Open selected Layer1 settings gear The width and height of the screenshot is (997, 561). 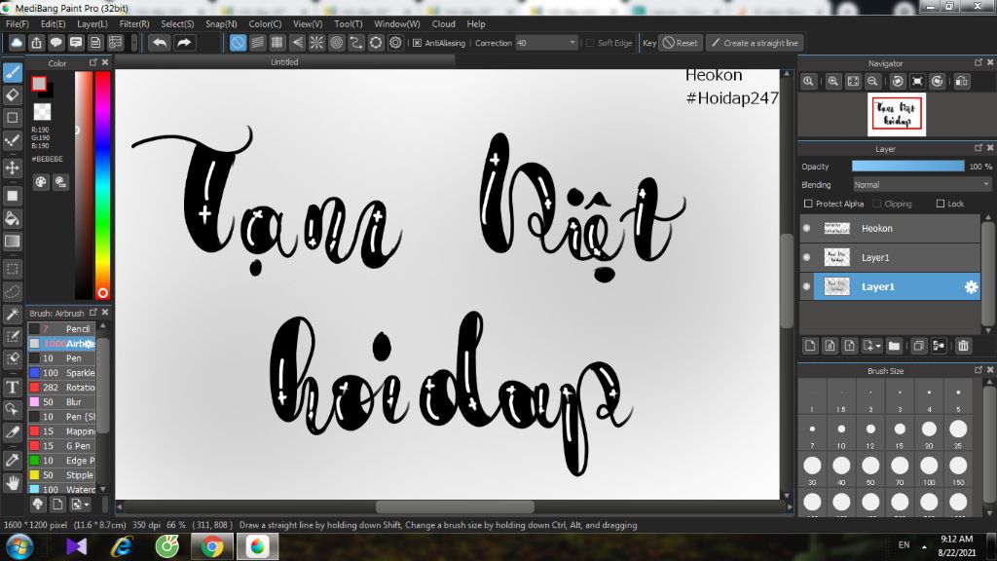[x=971, y=287]
